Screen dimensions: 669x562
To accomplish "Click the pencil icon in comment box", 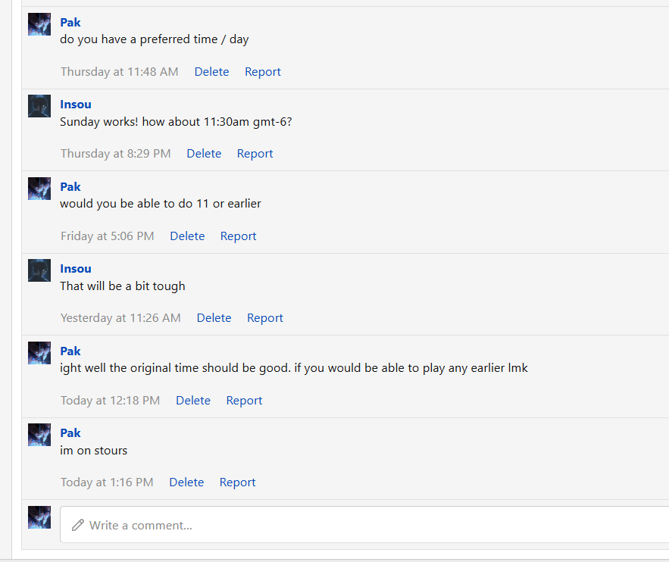I will (x=77, y=525).
